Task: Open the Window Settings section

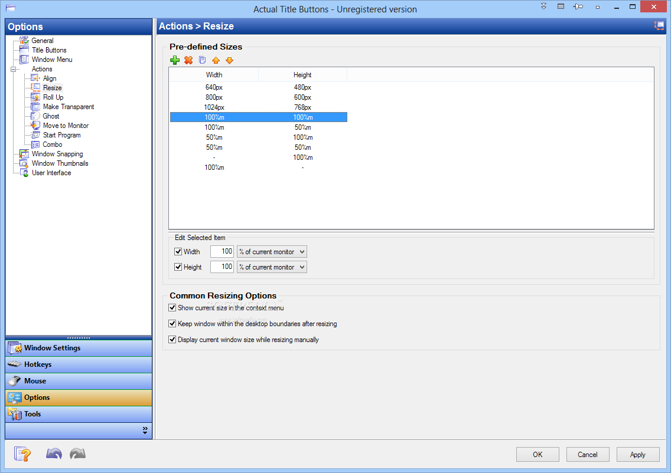Action: coord(79,348)
